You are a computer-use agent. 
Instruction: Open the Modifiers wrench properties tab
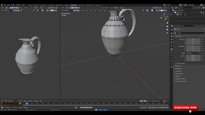(x=172, y=52)
